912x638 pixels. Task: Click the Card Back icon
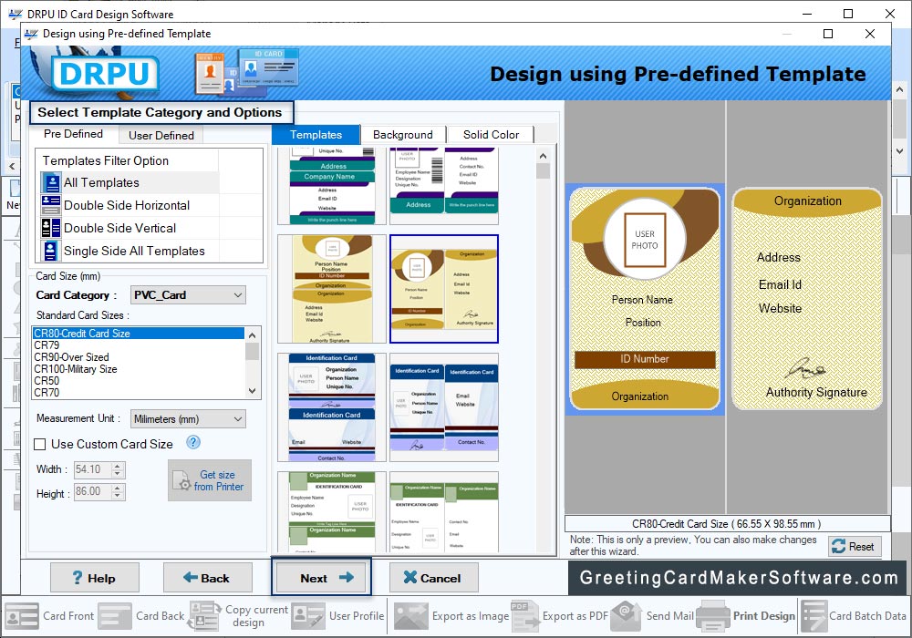click(x=115, y=616)
